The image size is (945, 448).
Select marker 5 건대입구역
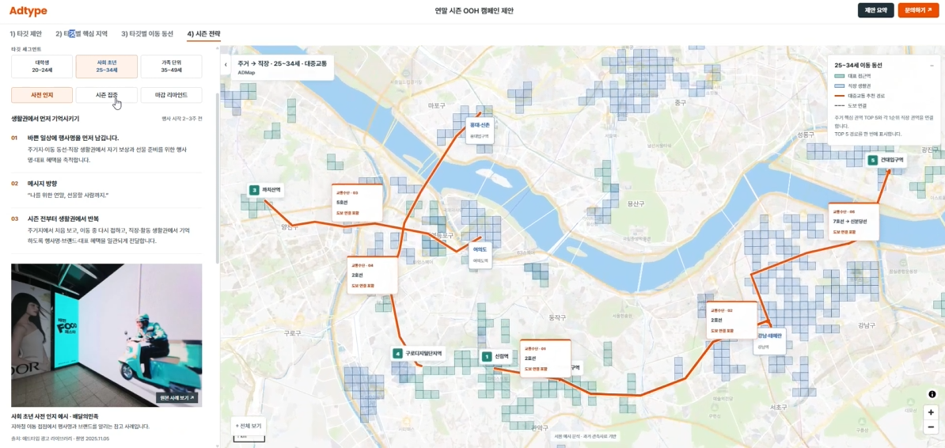point(886,161)
